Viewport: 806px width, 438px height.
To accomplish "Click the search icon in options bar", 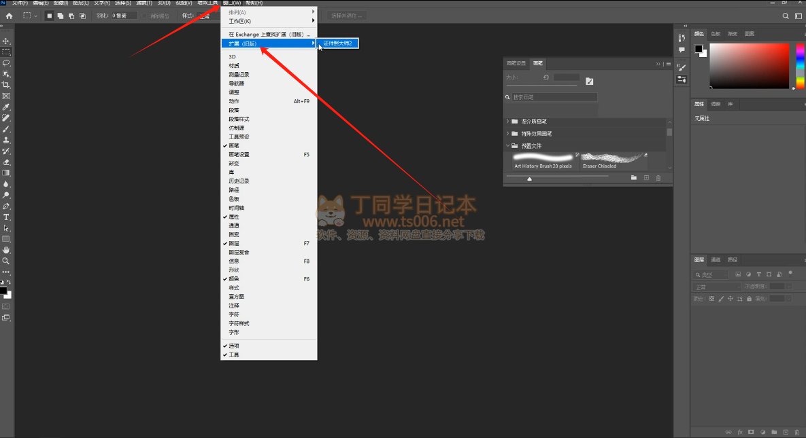I will pyautogui.click(x=786, y=16).
